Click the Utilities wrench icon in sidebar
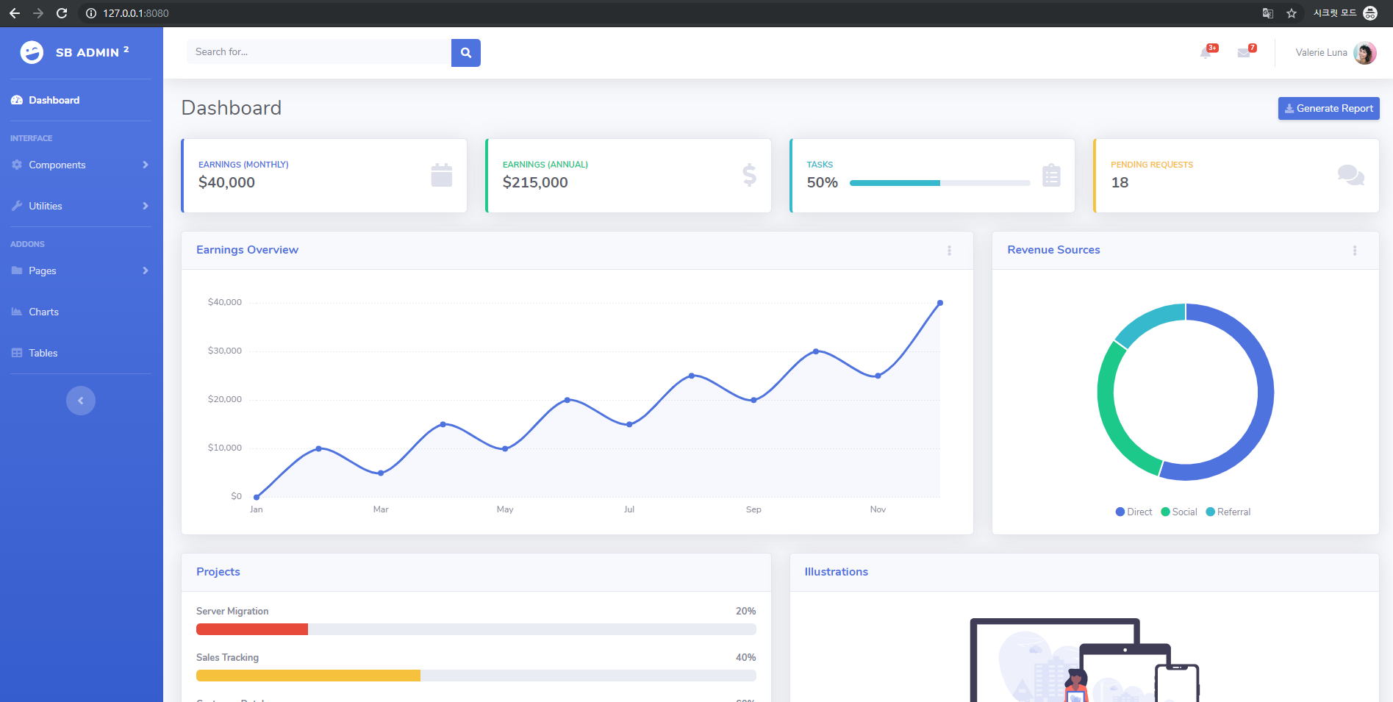 (x=17, y=206)
